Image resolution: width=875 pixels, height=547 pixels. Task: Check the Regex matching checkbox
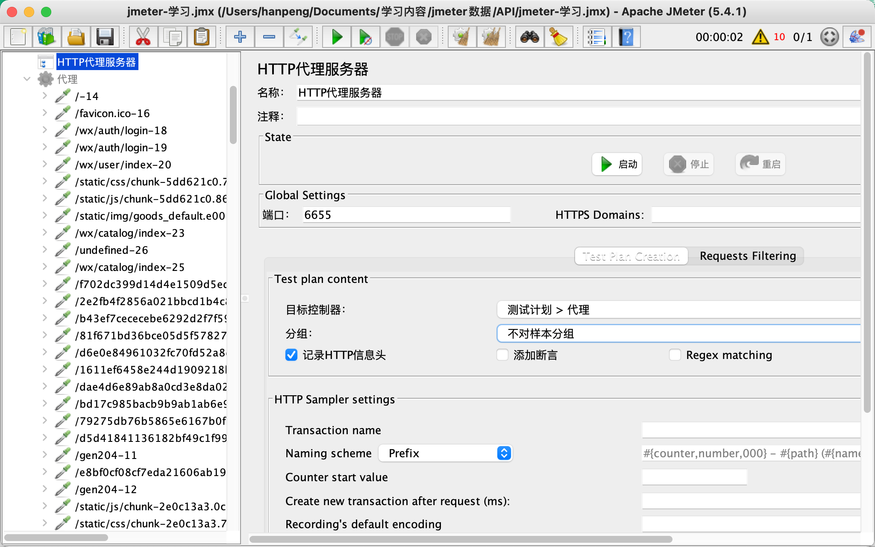tap(675, 355)
